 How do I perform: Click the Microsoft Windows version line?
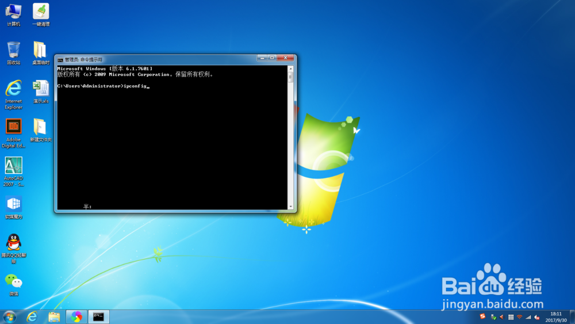[105, 68]
